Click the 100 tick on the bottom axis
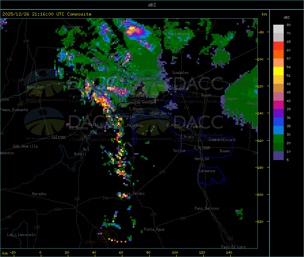The height and width of the screenshot is (257, 304). [175, 252]
